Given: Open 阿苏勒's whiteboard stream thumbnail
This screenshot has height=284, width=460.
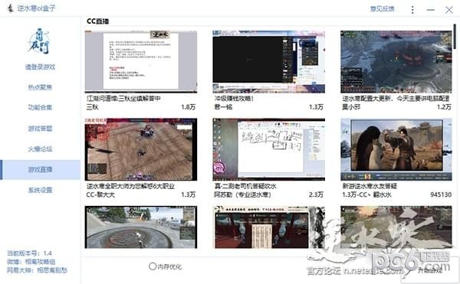Looking at the screenshot, I should pyautogui.click(x=269, y=149).
